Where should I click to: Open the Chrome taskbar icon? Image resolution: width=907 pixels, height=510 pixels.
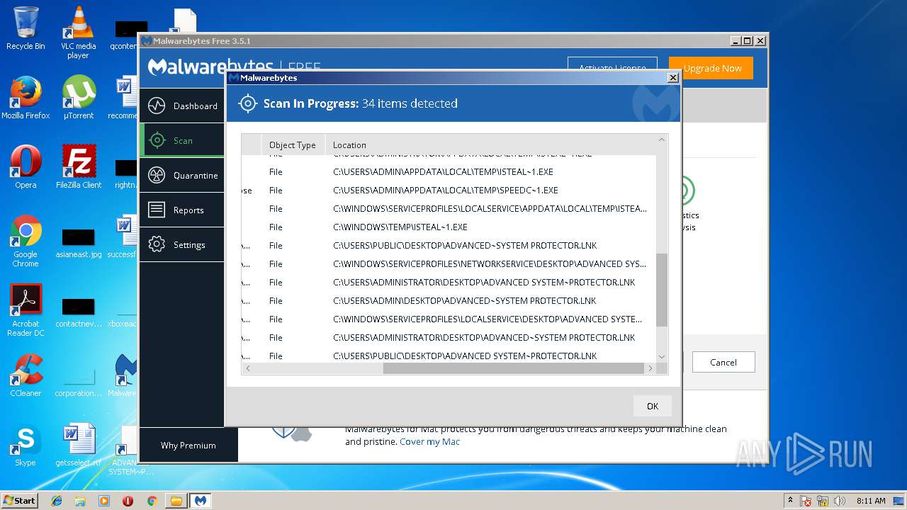152,501
